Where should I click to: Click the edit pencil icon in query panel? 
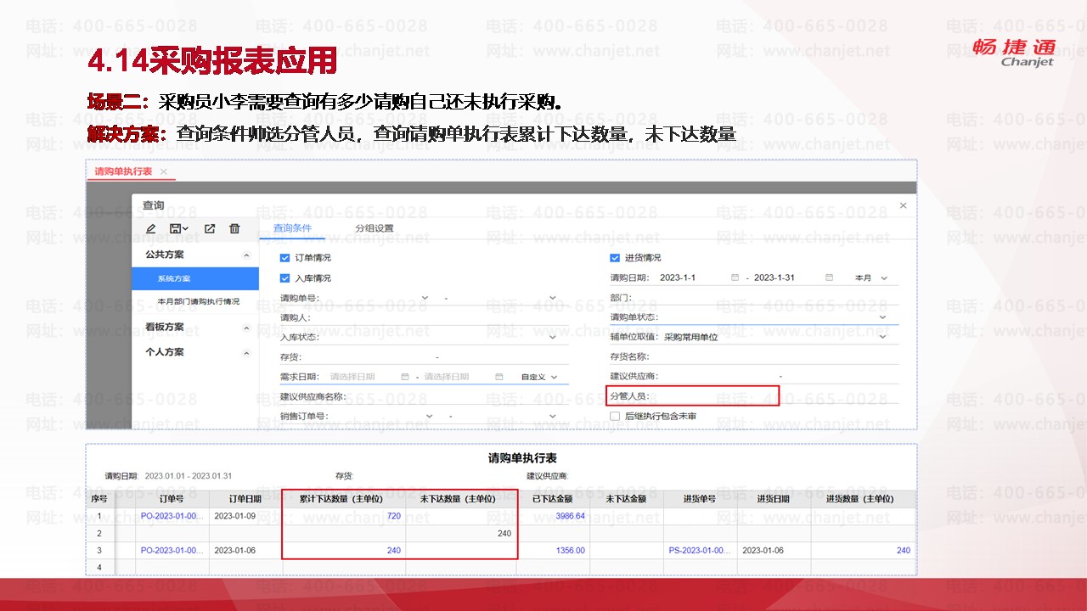click(151, 228)
